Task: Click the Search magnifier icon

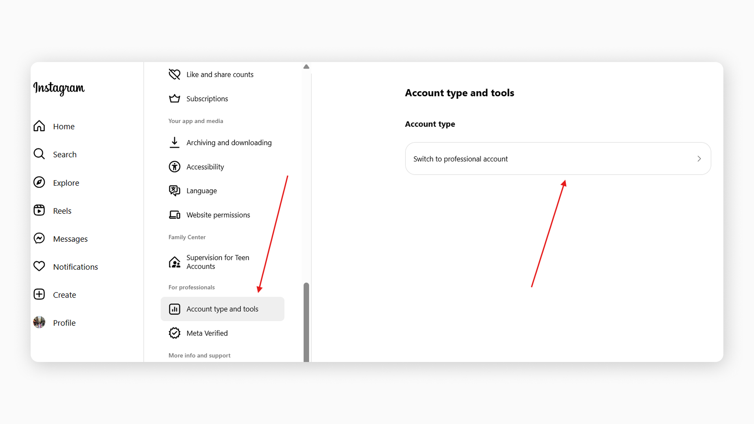Action: pyautogui.click(x=39, y=154)
